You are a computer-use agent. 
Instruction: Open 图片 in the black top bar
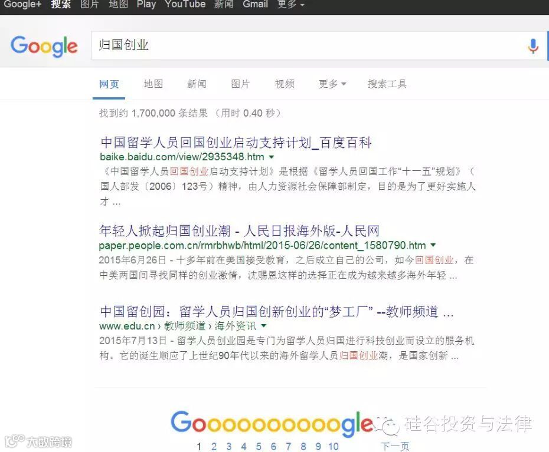[90, 5]
